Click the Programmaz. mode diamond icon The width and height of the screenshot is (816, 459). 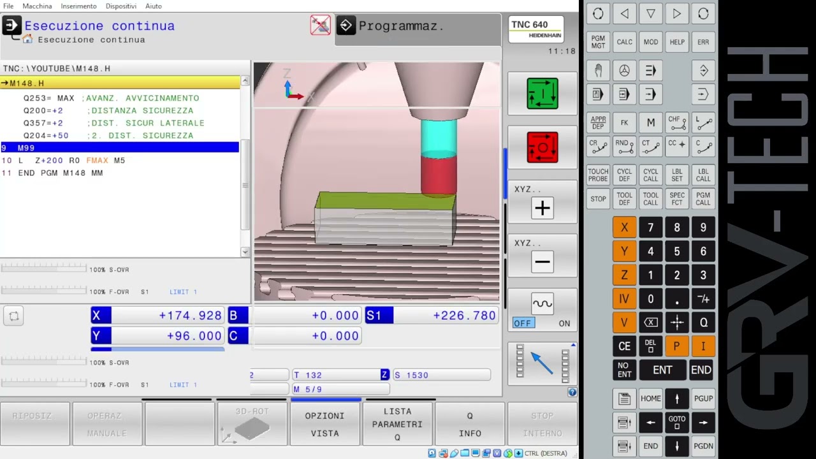click(x=346, y=25)
